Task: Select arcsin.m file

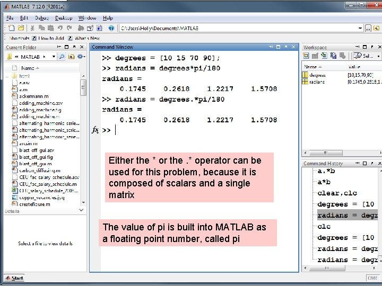Action: coord(28,144)
